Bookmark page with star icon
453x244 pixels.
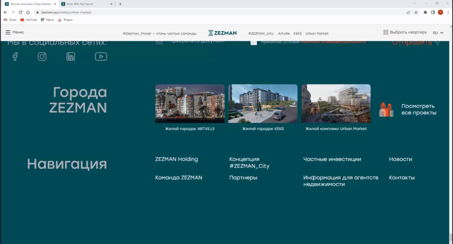point(416,12)
